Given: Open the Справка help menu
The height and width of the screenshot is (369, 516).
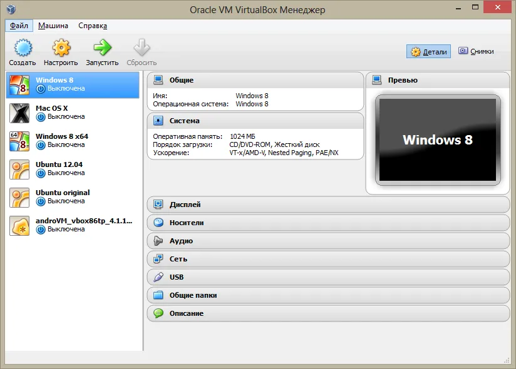Looking at the screenshot, I should [93, 26].
